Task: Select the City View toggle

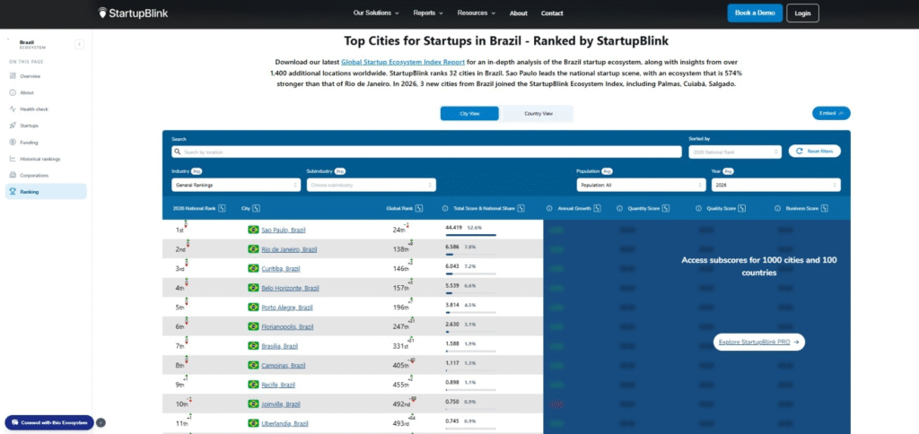Action: click(469, 114)
